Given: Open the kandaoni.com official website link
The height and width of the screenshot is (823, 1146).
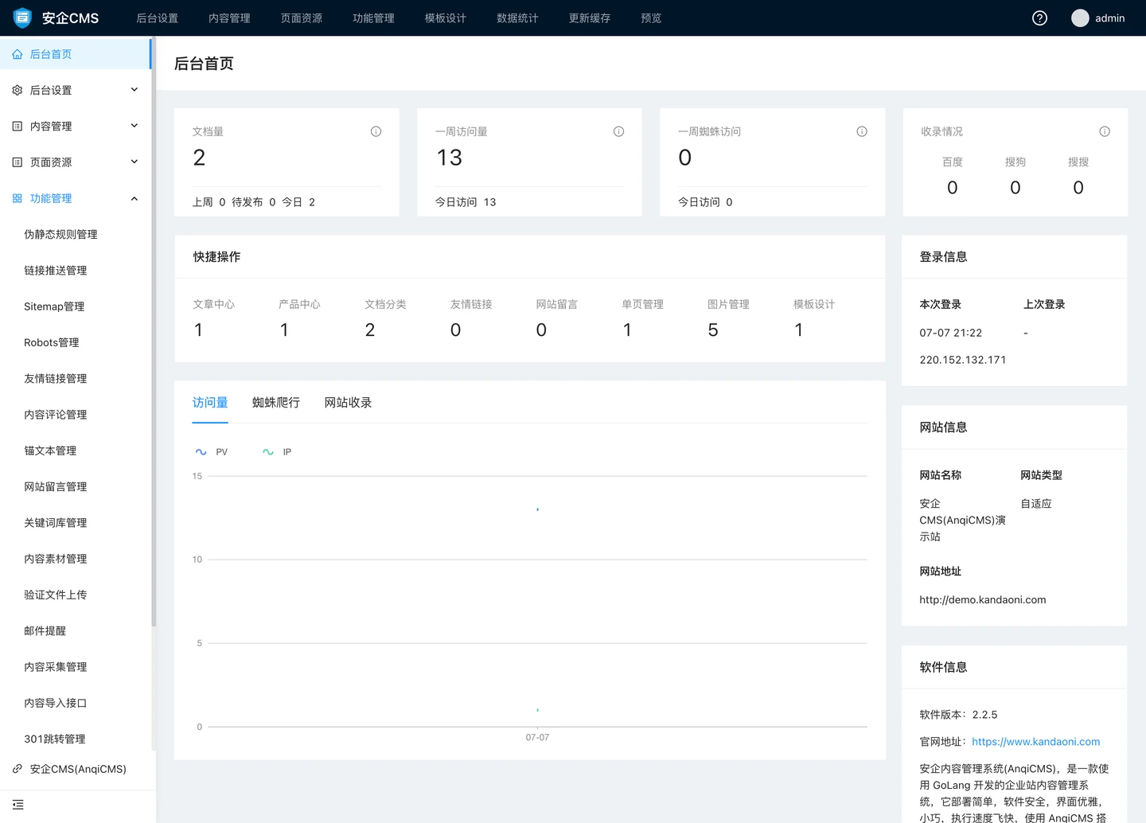Looking at the screenshot, I should pos(1035,742).
